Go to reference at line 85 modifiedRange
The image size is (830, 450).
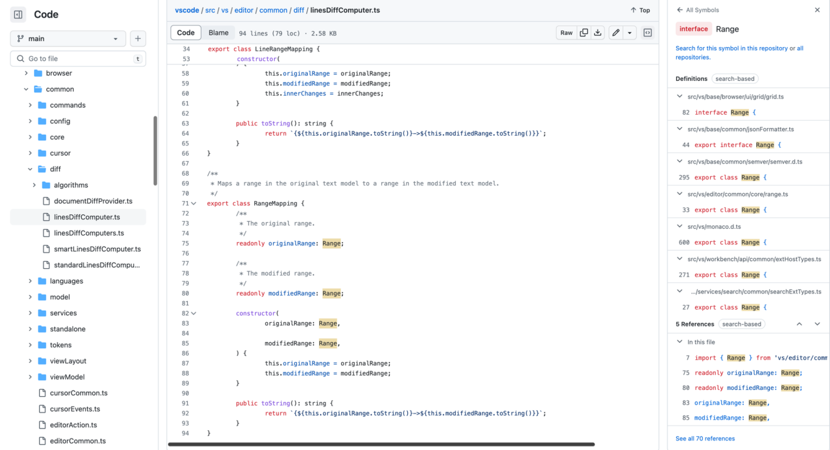748,418
